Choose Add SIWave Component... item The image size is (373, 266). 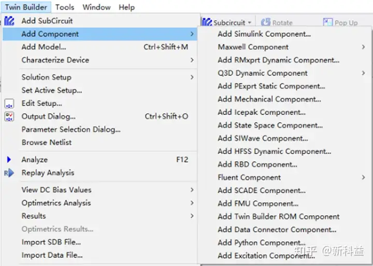point(285,138)
